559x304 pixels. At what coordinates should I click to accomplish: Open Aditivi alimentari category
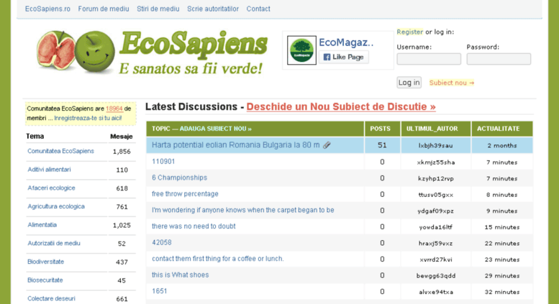[x=49, y=170]
